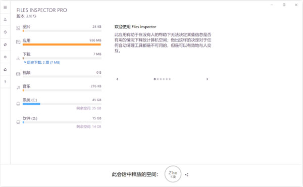Image resolution: width=303 pixels, height=187 pixels.
Task: Click the 视频 empty usage bar
Action: click(x=62, y=77)
